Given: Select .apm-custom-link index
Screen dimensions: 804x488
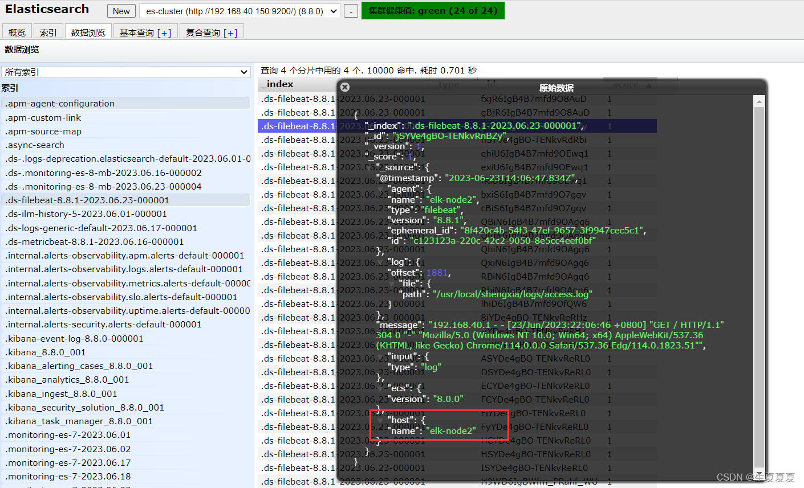Looking at the screenshot, I should point(126,117).
